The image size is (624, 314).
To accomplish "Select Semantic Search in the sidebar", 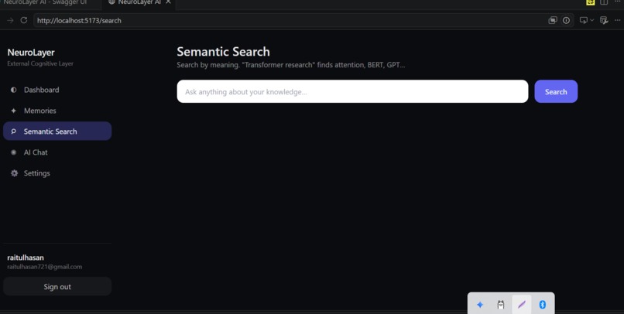I will [57, 131].
